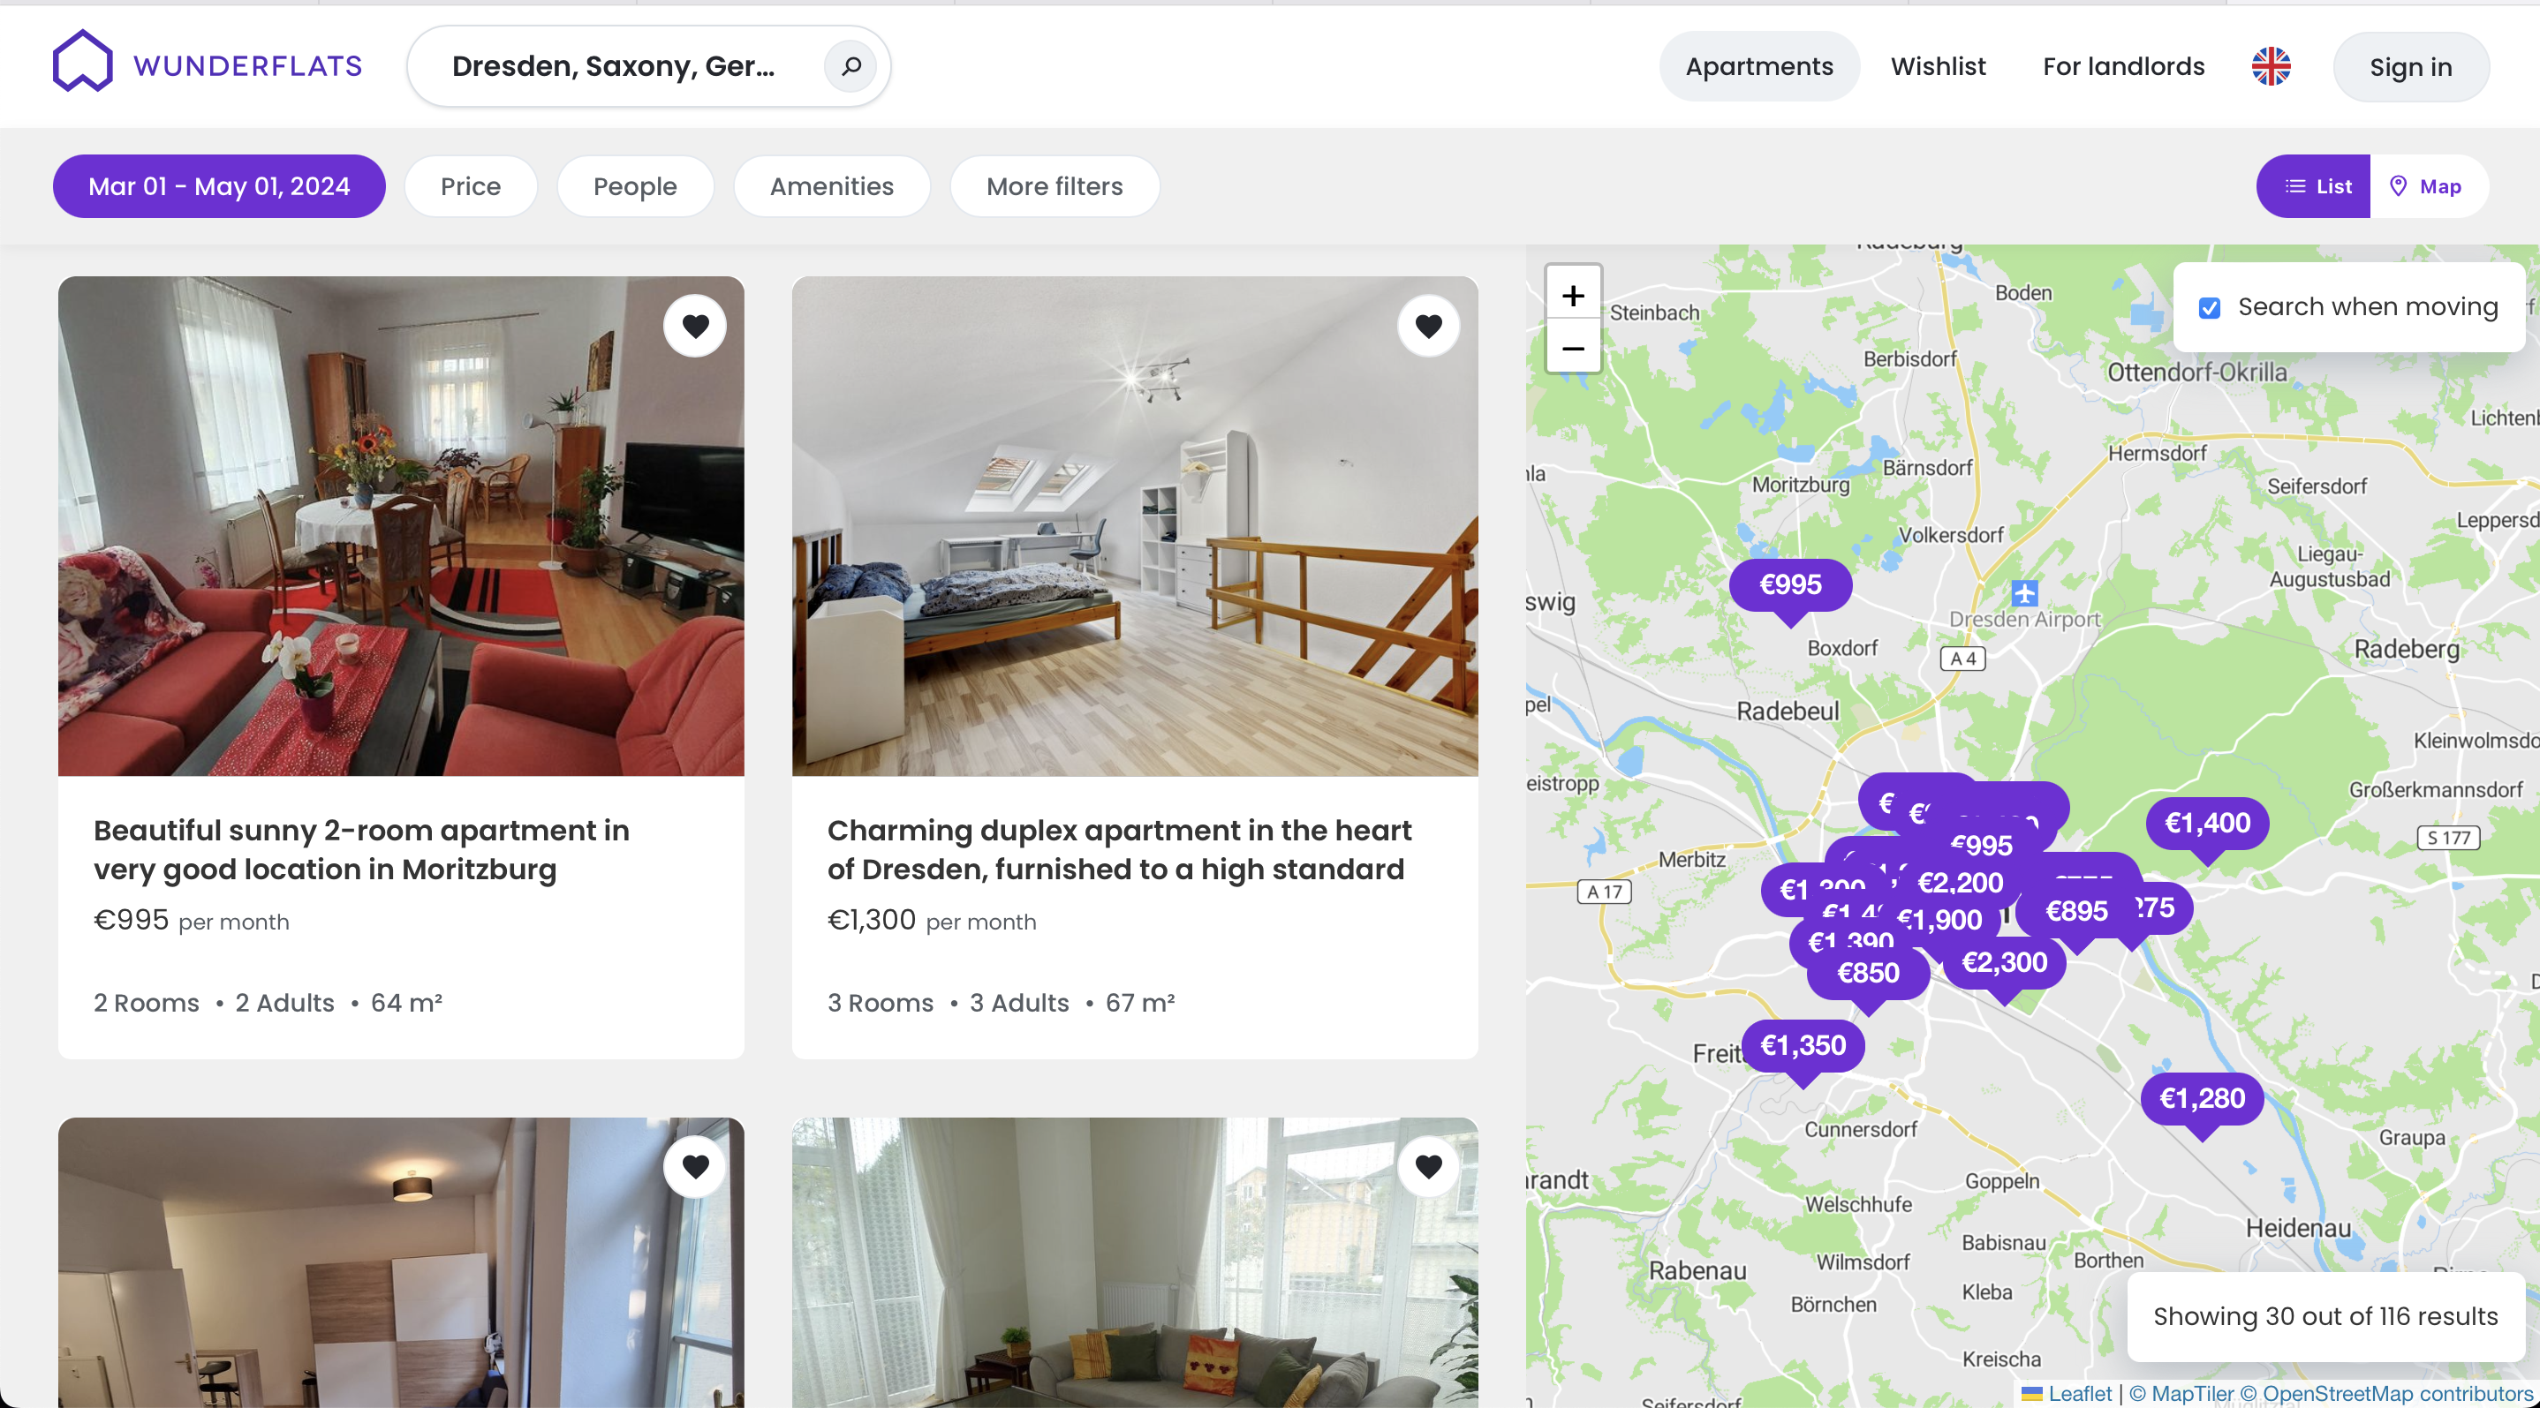Open the UK flag language selector

2270,67
